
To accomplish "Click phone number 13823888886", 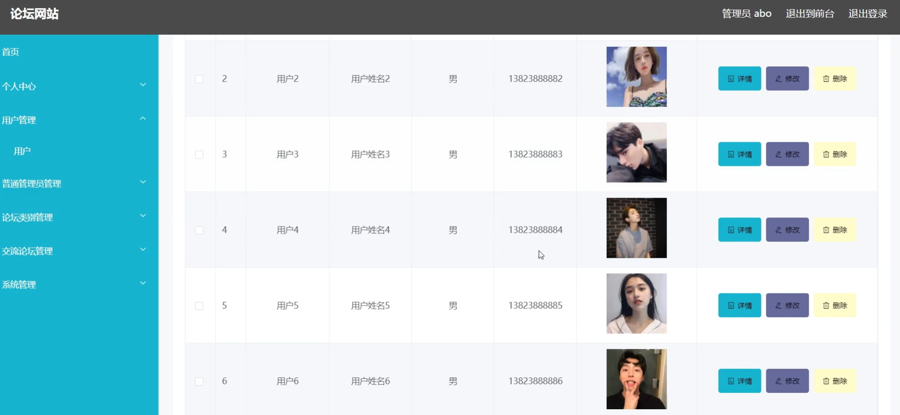I will click(x=535, y=381).
